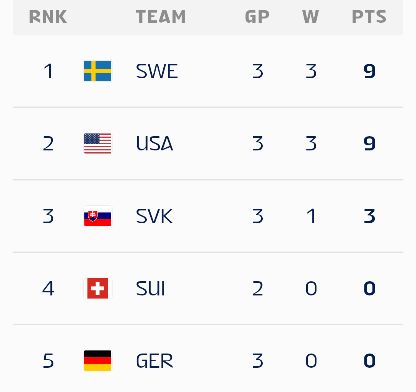Viewport: 416px width, 392px height.
Task: Click Slovakia's 3 points value
Action: [x=369, y=216]
